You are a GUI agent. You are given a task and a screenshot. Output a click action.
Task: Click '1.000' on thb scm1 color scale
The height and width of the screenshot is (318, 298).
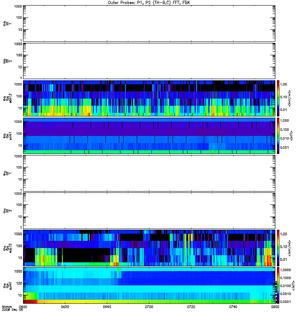click(x=284, y=120)
